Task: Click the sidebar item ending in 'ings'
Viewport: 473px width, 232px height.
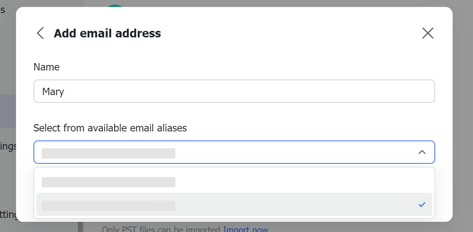Action: [8, 146]
